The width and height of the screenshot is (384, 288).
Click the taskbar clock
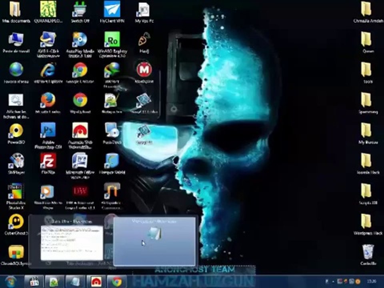[371, 282]
